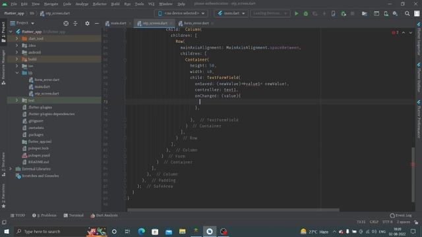This screenshot has width=422, height=237.
Task: Open the AVD Manager phone icon
Action: tap(386, 13)
